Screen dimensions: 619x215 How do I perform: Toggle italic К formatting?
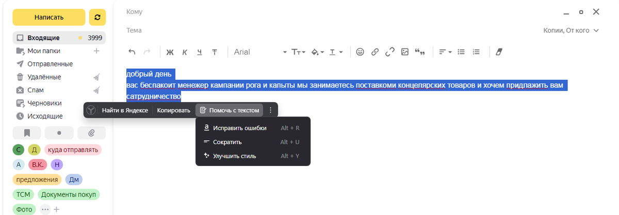pos(184,52)
